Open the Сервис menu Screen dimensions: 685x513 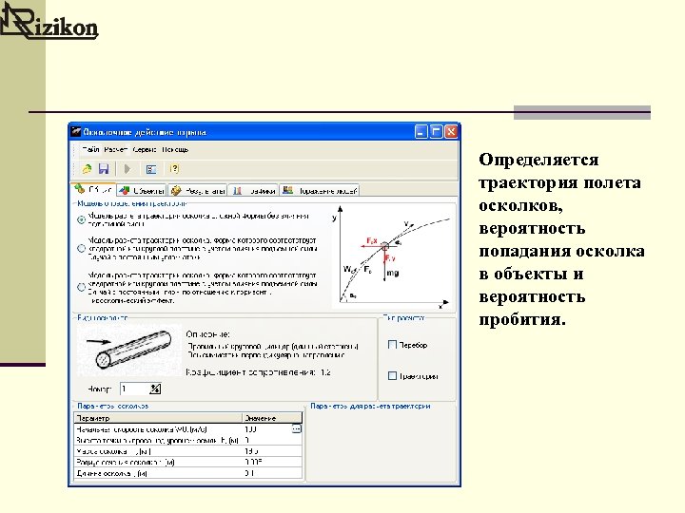(x=145, y=150)
